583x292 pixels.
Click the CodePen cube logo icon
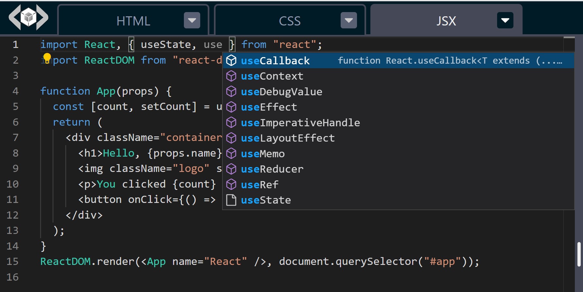point(28,17)
